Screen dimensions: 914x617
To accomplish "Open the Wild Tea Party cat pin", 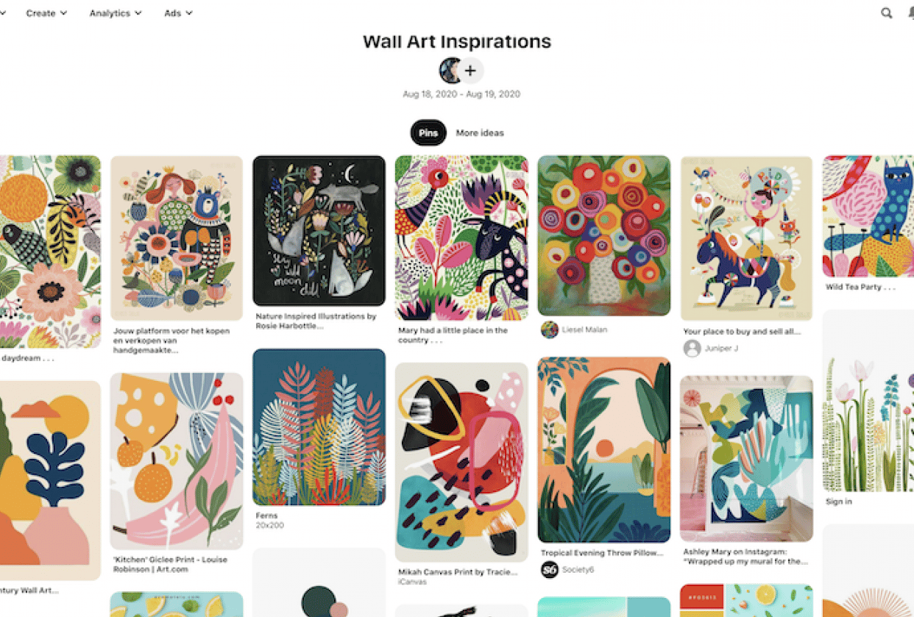I will [x=868, y=215].
